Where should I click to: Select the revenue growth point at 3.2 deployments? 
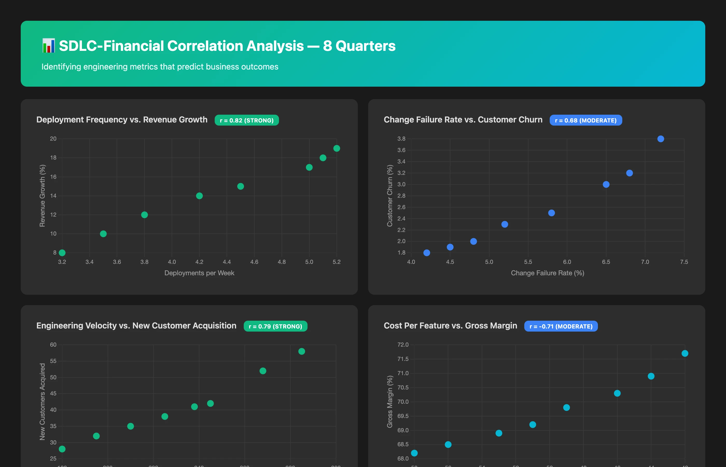pos(62,253)
